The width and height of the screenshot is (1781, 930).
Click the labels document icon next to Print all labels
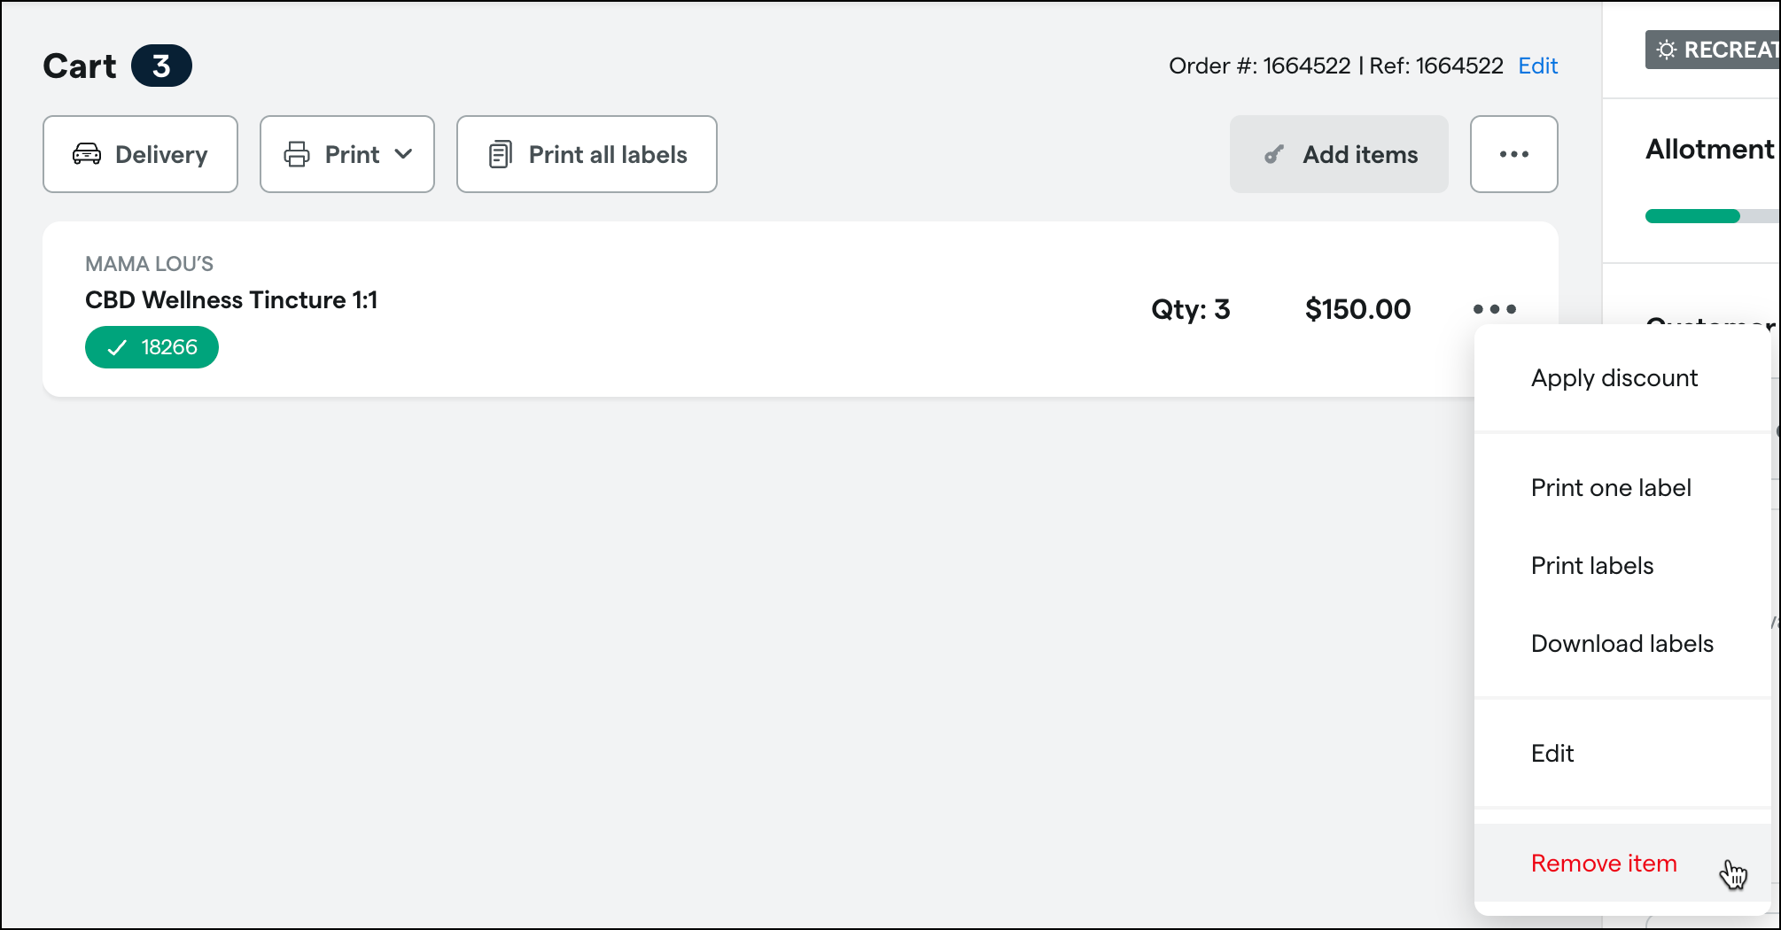[502, 153]
